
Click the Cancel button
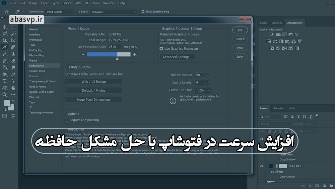240,39
